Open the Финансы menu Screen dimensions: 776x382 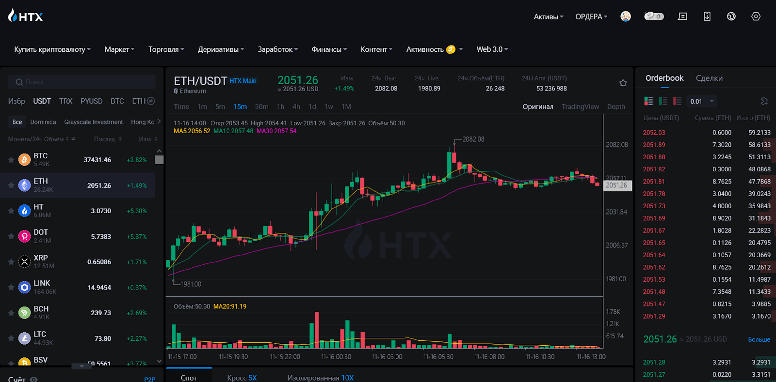point(329,49)
